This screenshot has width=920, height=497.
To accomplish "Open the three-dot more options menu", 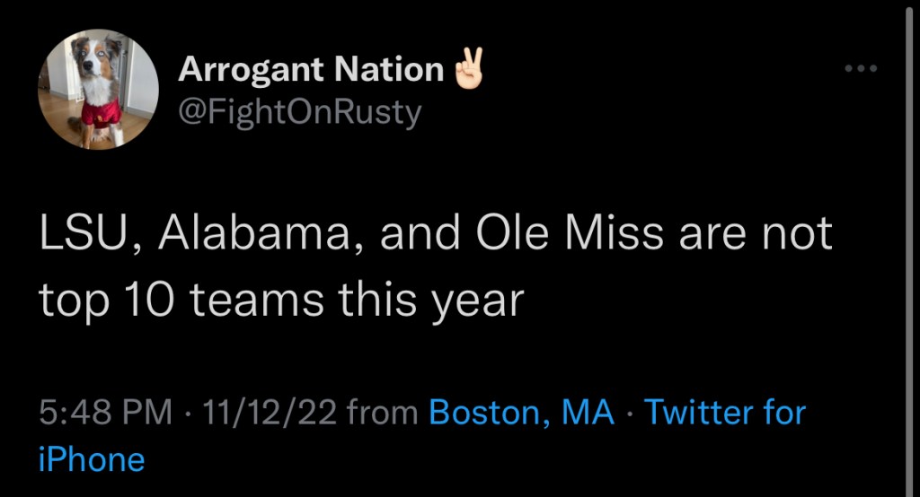I will pos(859,69).
